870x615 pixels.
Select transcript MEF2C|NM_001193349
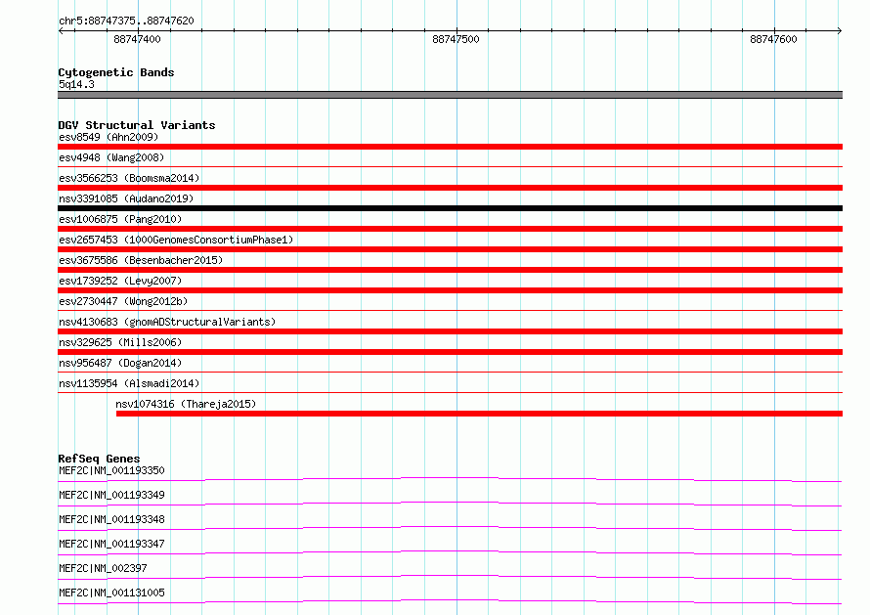(x=111, y=495)
